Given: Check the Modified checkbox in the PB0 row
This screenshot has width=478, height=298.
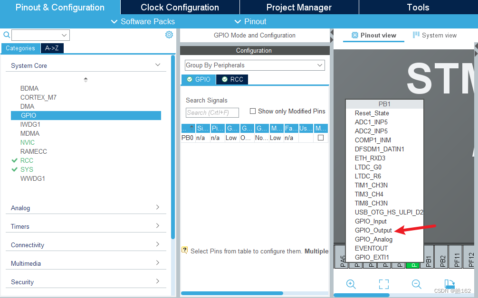Looking at the screenshot, I should tap(320, 138).
